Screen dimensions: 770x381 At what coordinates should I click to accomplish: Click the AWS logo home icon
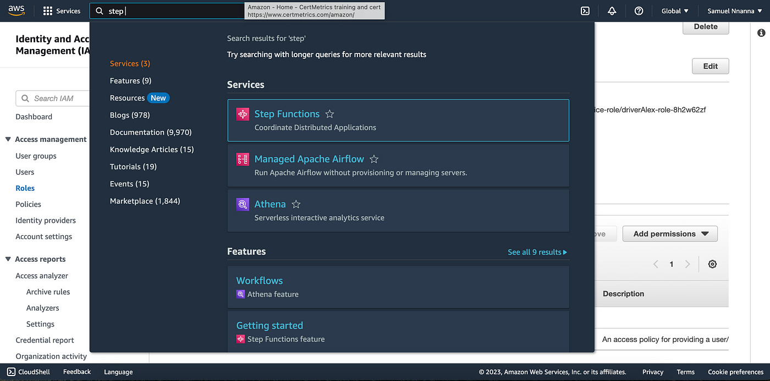[16, 11]
